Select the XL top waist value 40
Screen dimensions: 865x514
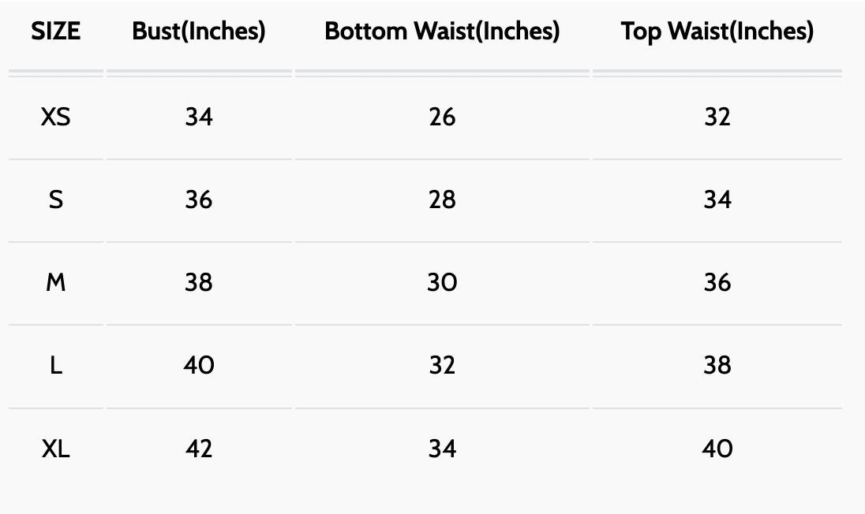pos(717,449)
